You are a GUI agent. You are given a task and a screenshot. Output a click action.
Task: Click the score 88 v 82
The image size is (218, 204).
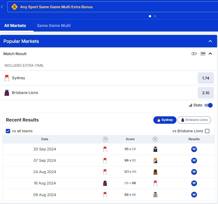[130, 160]
